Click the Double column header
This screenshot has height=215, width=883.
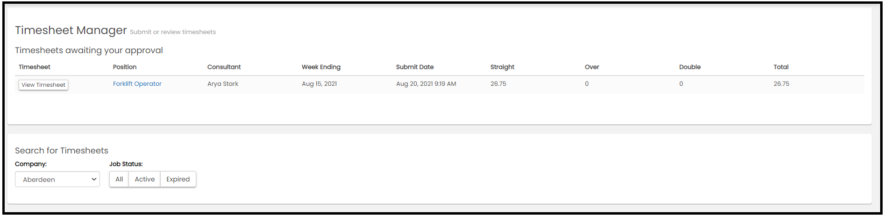pos(690,67)
